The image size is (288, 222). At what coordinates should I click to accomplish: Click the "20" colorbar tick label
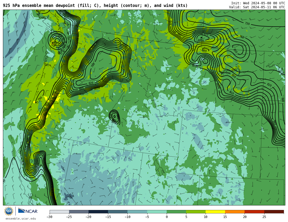click(x=245, y=217)
